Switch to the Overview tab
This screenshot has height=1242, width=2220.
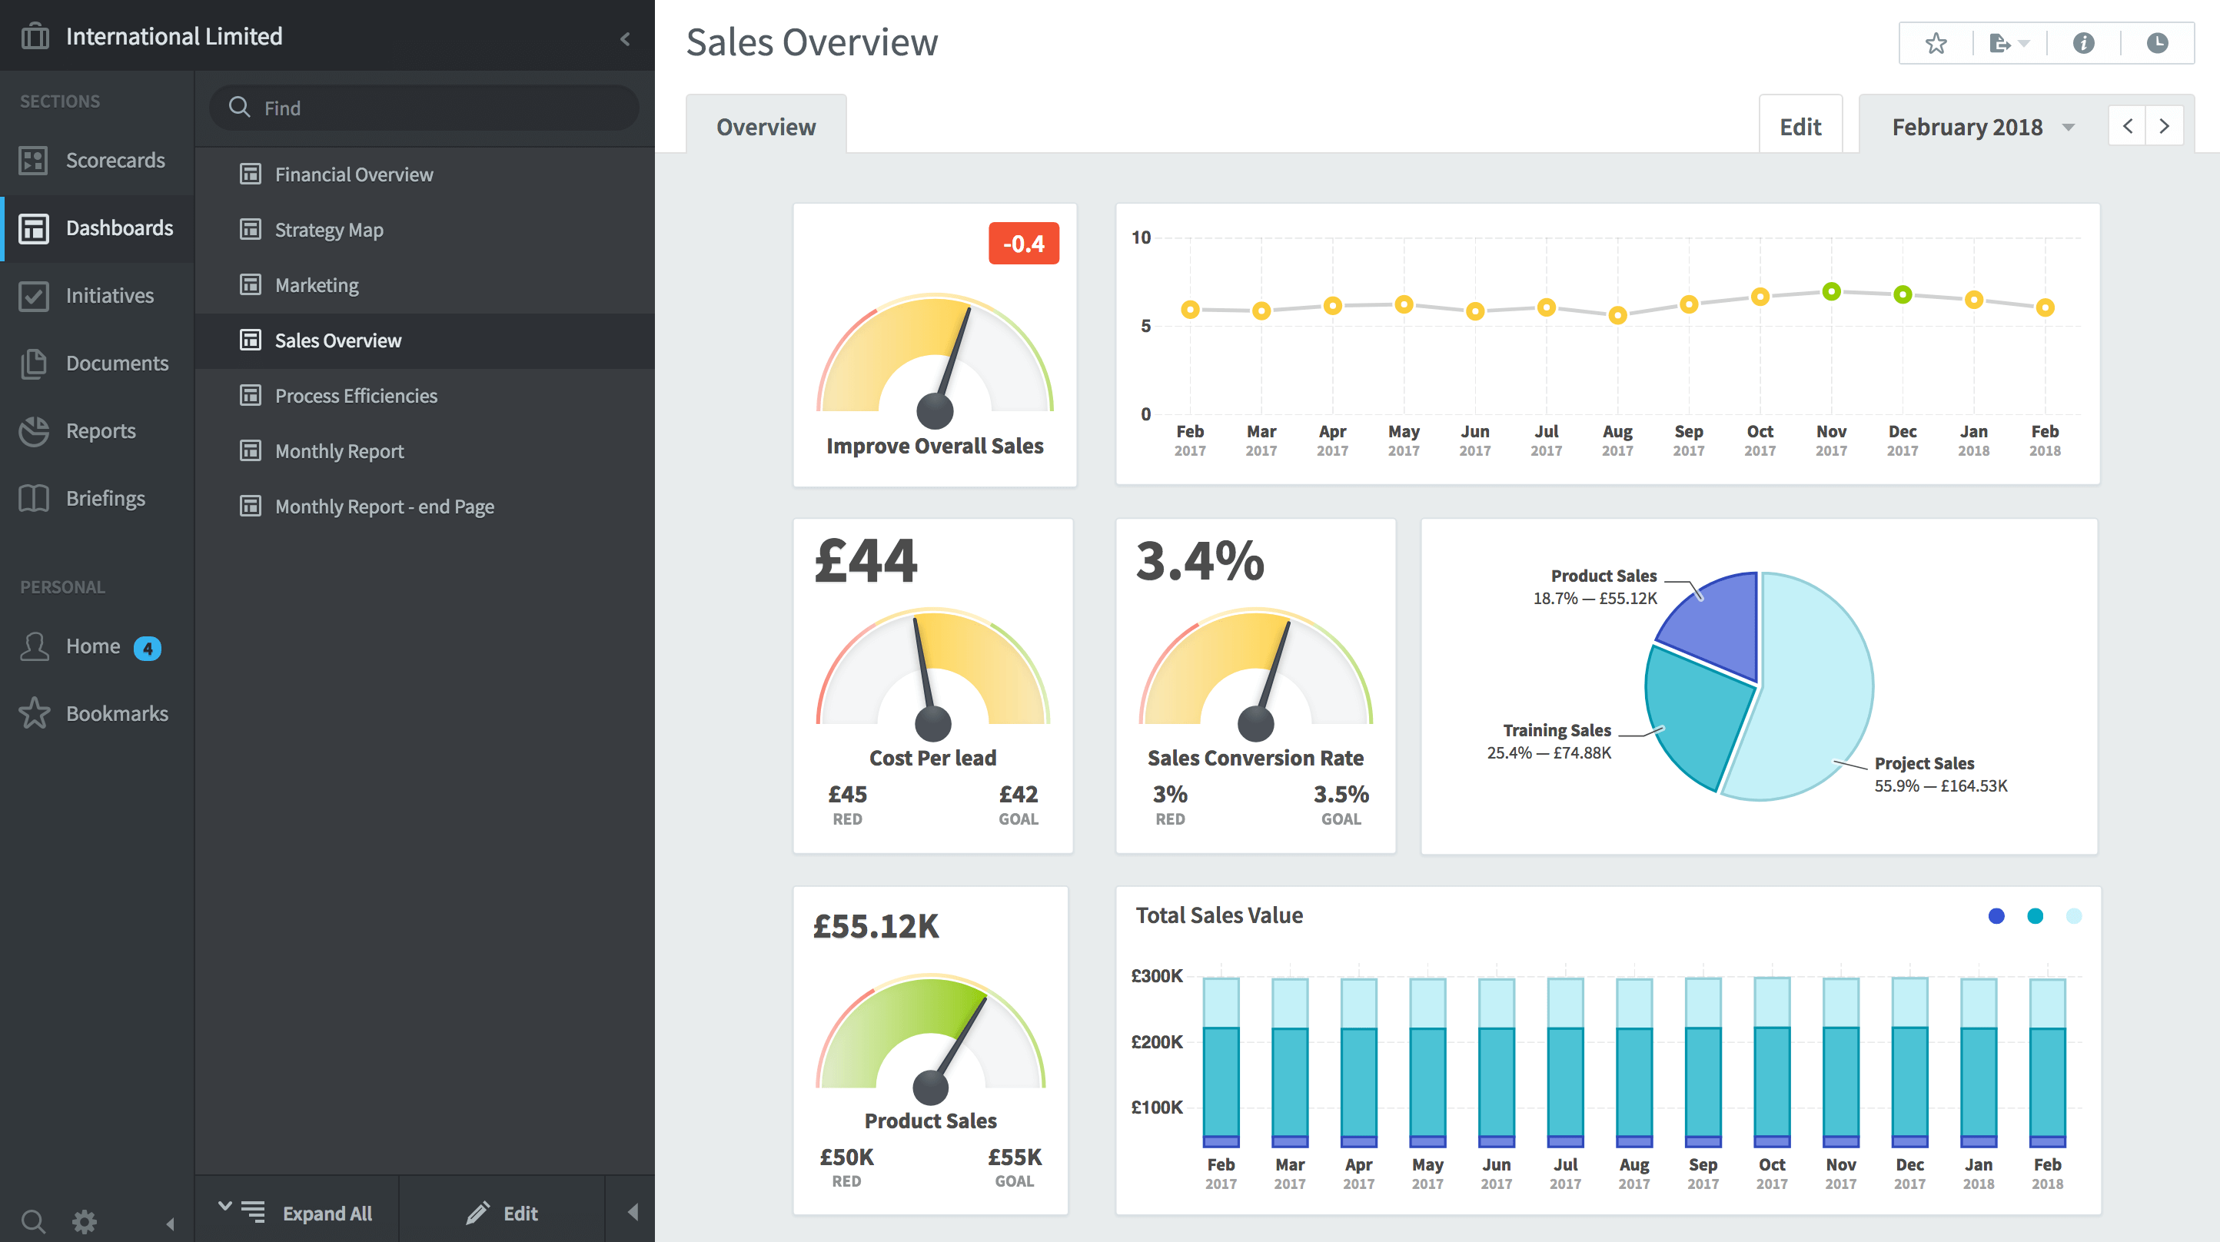click(x=766, y=126)
